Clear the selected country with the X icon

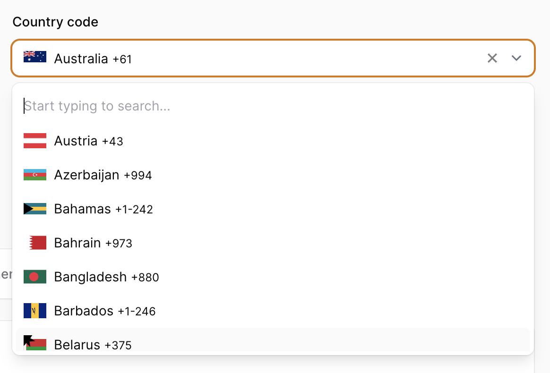pyautogui.click(x=492, y=58)
